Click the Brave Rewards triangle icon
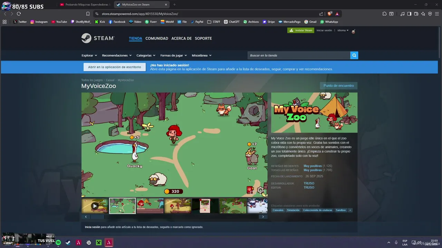Viewport: 442px width, 248px height. [337, 14]
